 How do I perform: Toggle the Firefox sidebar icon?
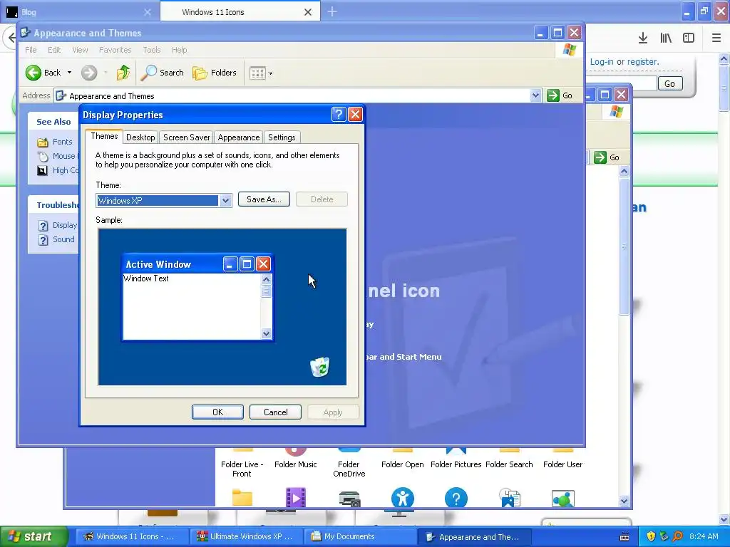tap(689, 38)
